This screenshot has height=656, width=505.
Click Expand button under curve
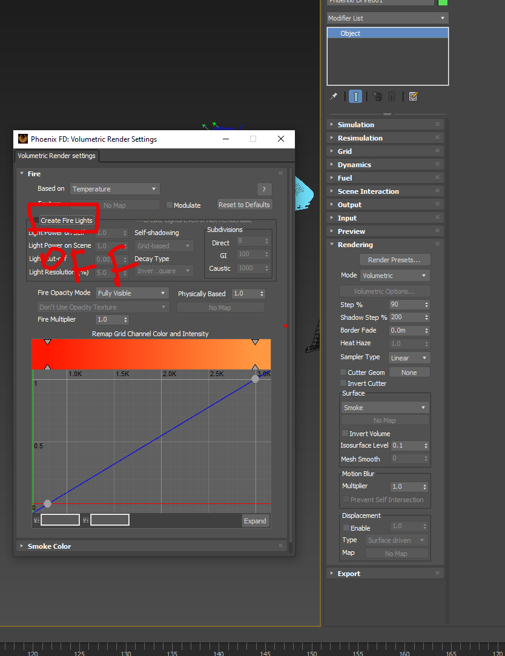(x=255, y=521)
